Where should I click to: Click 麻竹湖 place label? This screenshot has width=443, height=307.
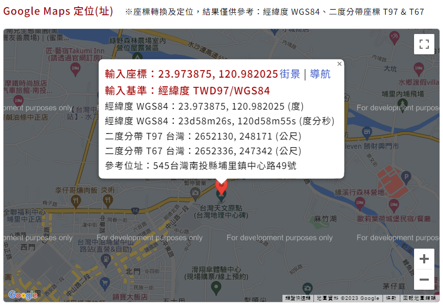(x=326, y=219)
